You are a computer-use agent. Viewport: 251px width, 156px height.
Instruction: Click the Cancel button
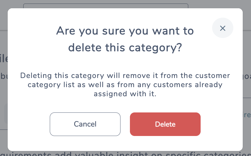[x=85, y=124]
